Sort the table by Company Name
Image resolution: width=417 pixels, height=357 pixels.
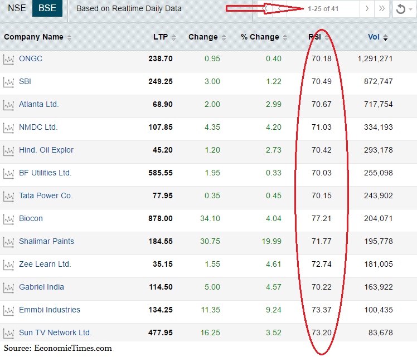[x=37, y=37]
